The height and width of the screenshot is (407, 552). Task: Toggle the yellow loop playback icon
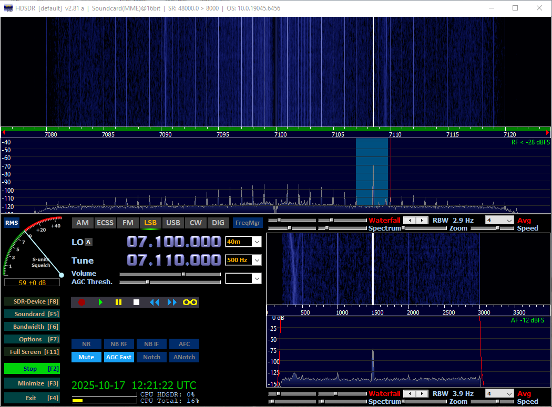(190, 302)
